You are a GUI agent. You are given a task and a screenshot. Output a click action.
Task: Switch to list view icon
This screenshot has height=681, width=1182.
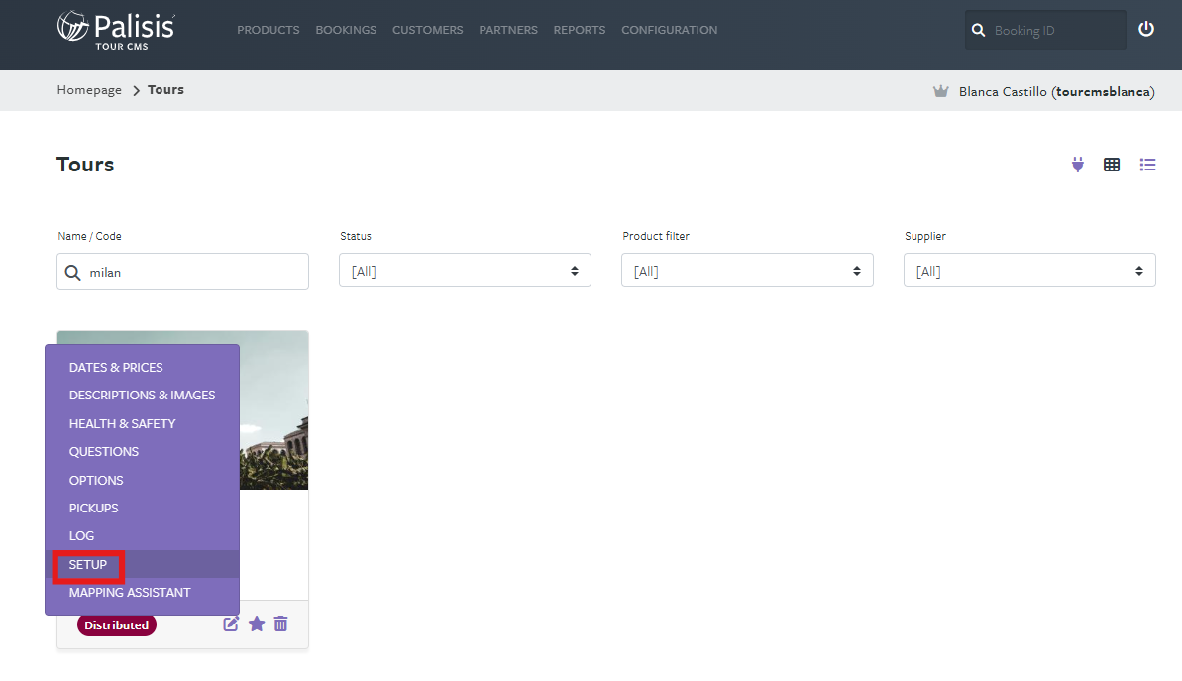(1147, 165)
